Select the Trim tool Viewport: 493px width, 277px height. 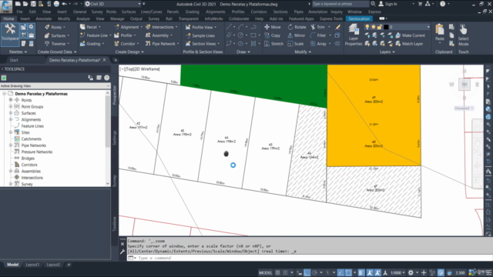tap(318, 27)
